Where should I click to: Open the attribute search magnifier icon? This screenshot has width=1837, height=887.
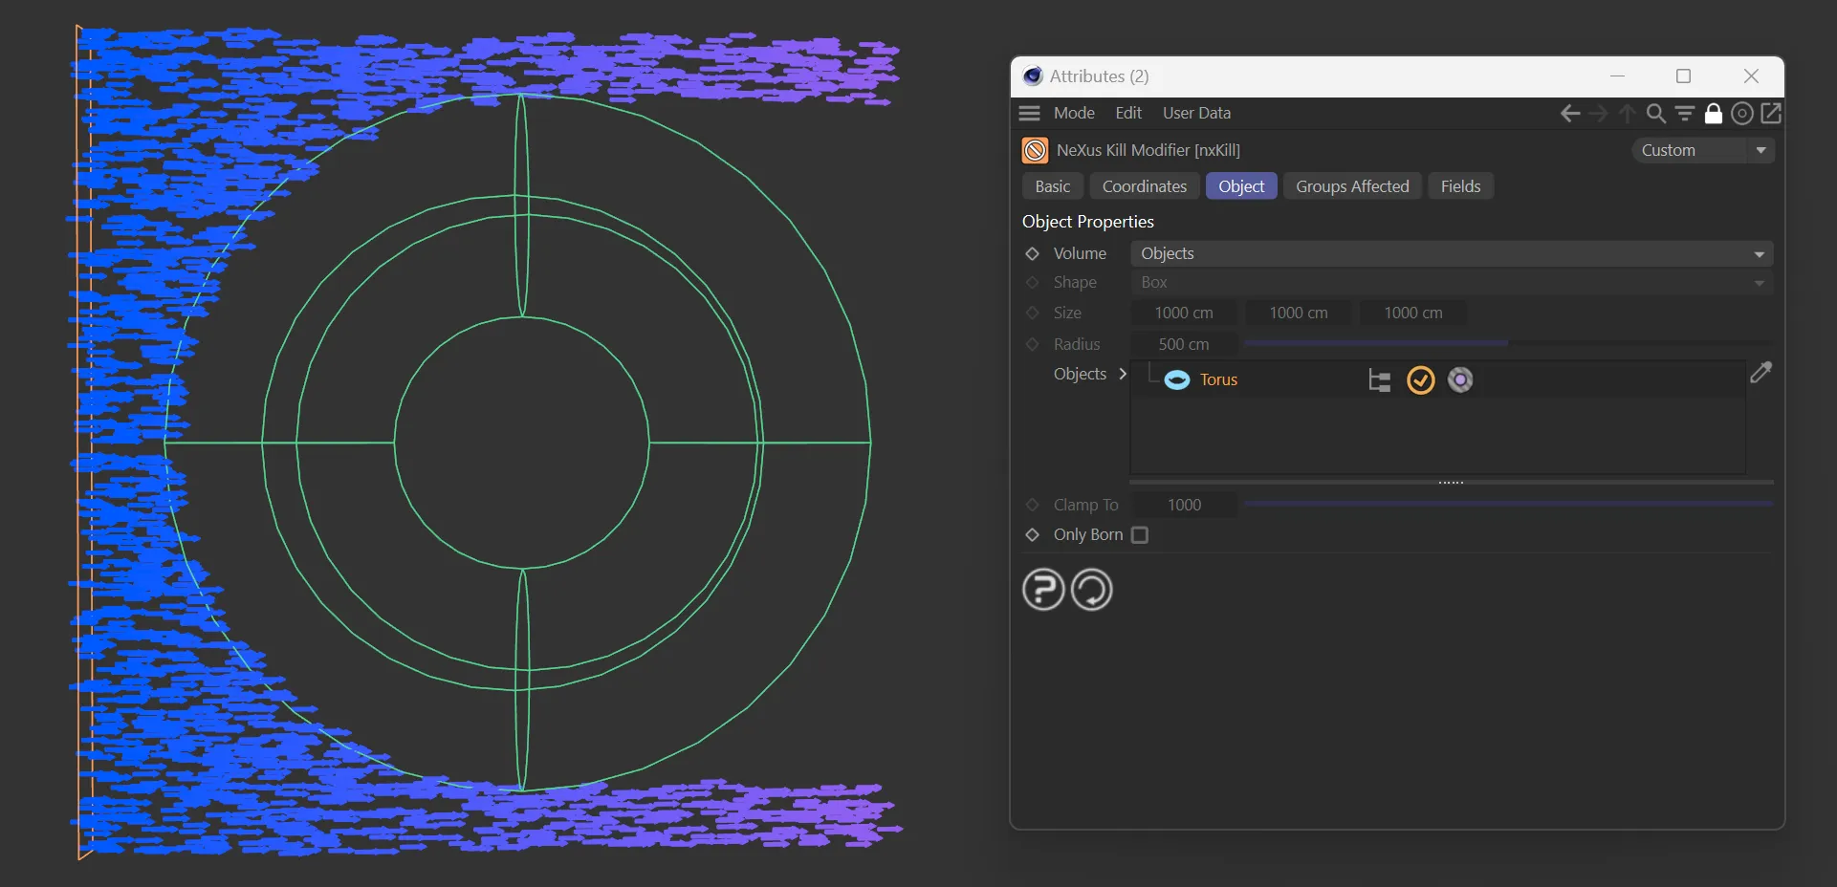pyautogui.click(x=1655, y=114)
